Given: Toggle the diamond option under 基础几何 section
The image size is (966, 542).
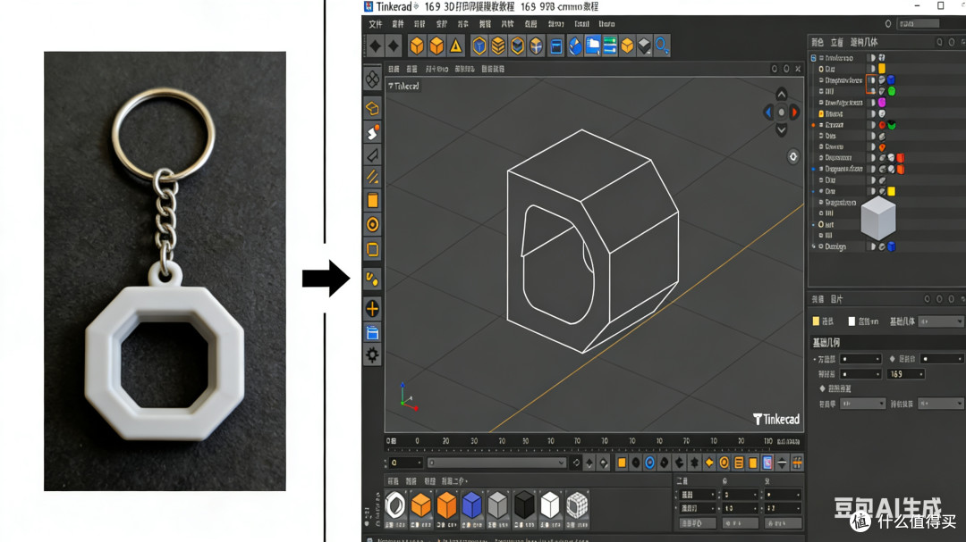Looking at the screenshot, I should [823, 388].
